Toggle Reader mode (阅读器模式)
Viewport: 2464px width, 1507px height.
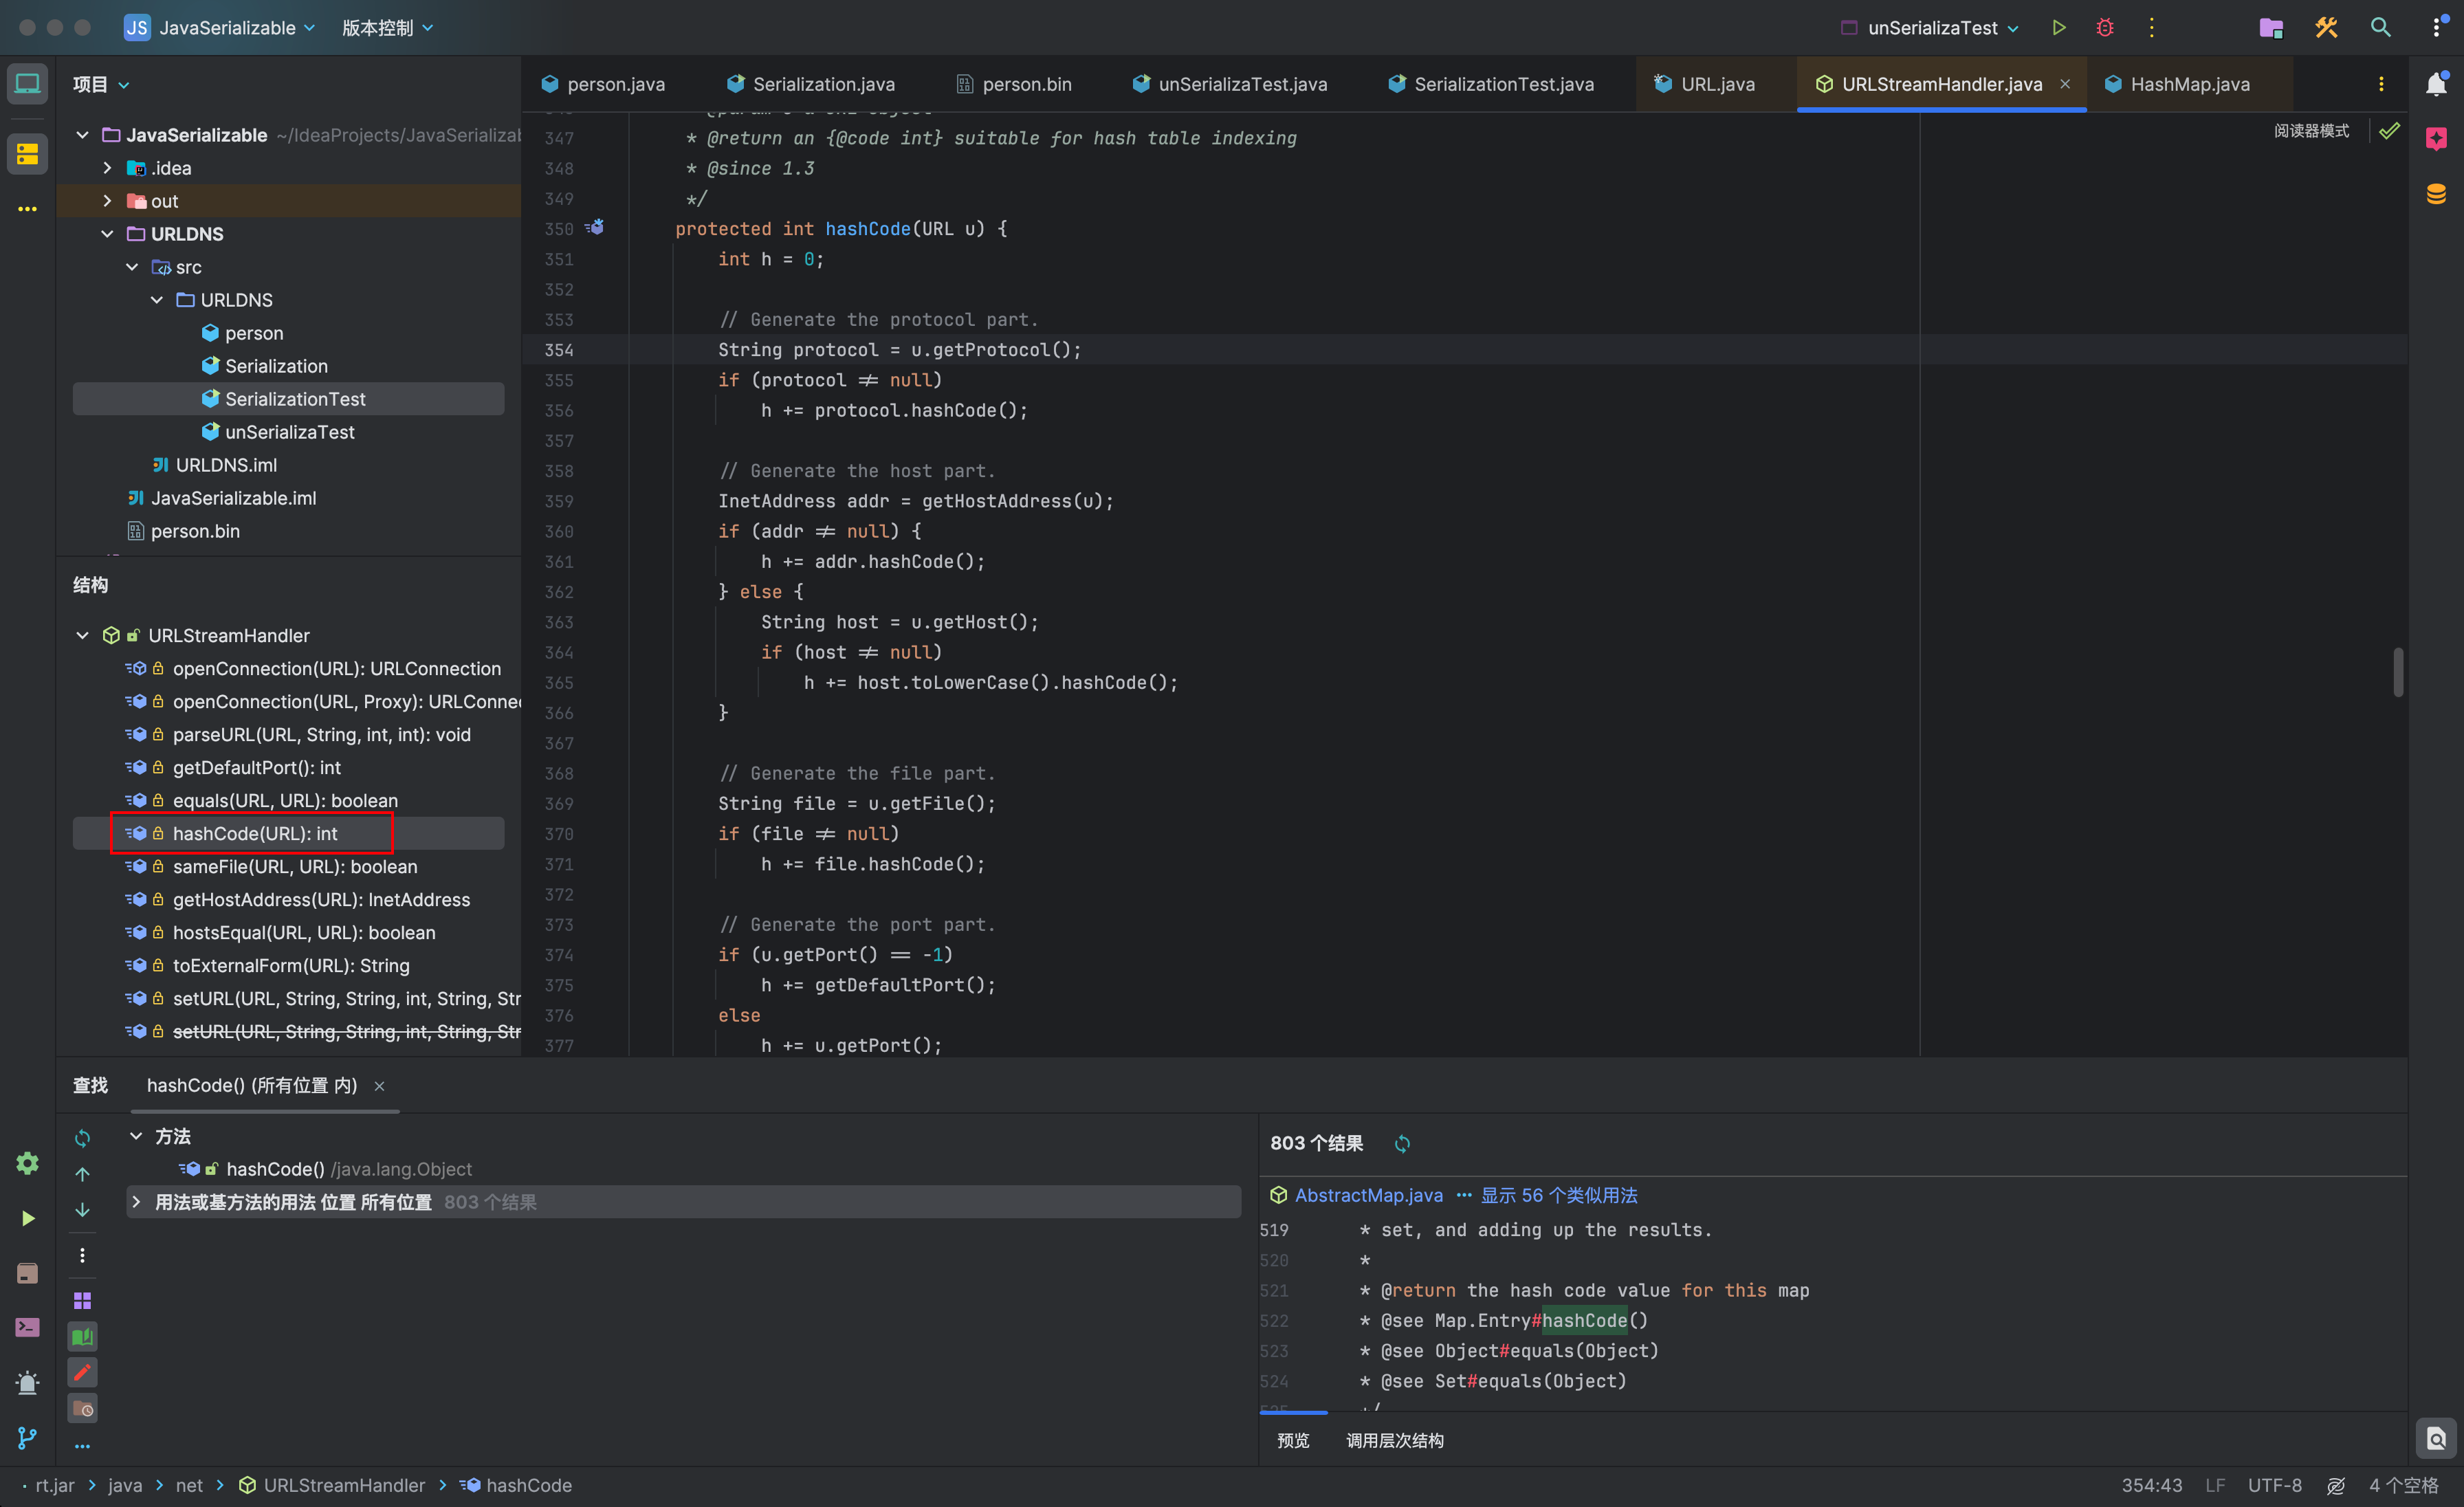[2311, 131]
